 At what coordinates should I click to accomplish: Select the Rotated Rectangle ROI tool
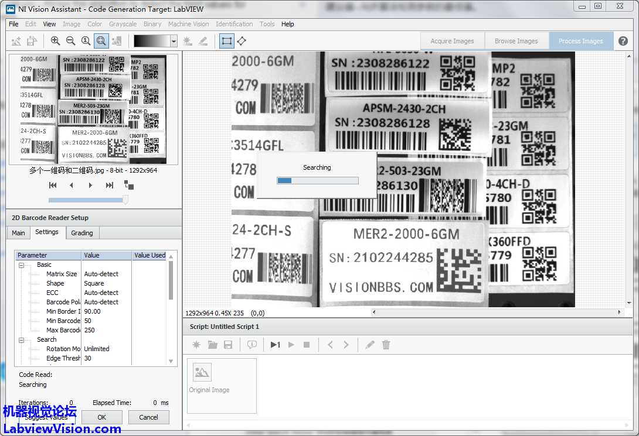tap(241, 41)
